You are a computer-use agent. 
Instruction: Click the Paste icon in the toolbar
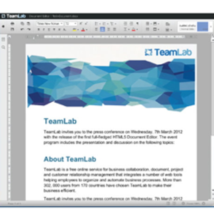[29, 24]
